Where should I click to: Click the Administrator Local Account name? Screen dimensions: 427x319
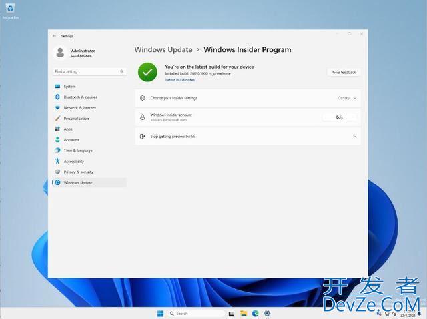click(x=83, y=53)
